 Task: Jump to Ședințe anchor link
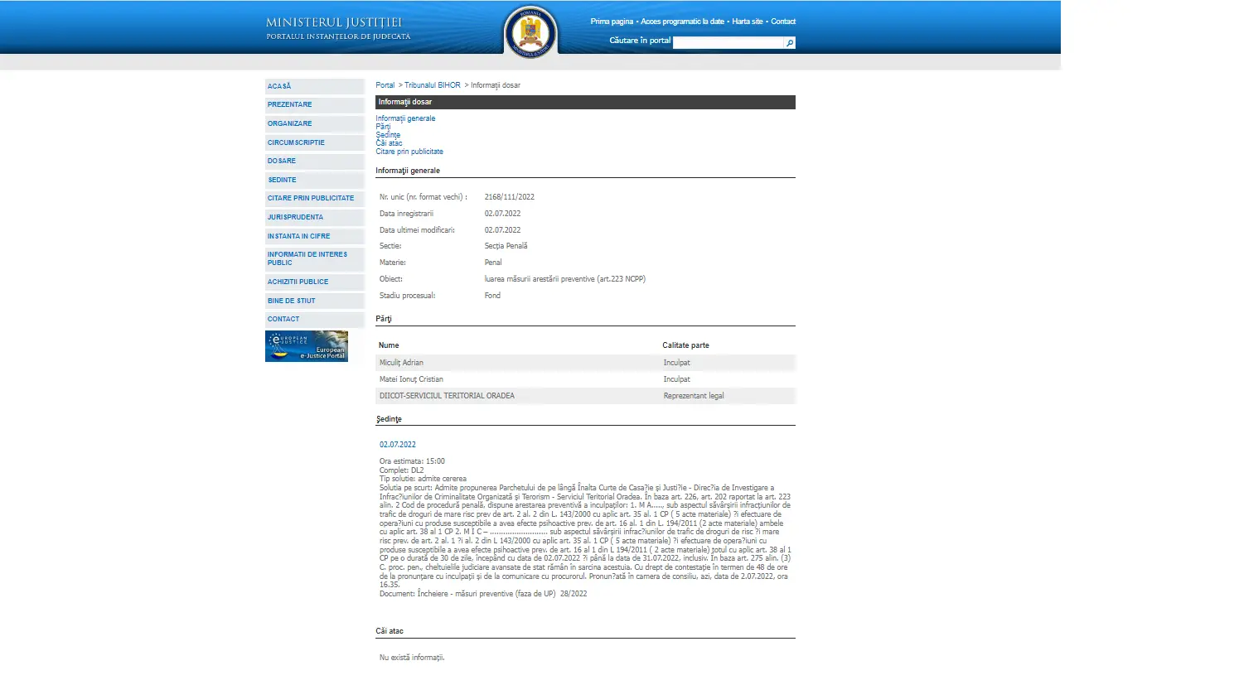(388, 135)
